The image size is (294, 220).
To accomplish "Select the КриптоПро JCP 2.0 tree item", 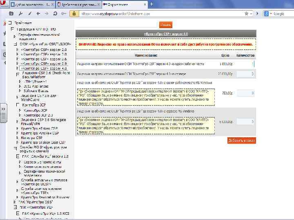I will [x=38, y=115].
